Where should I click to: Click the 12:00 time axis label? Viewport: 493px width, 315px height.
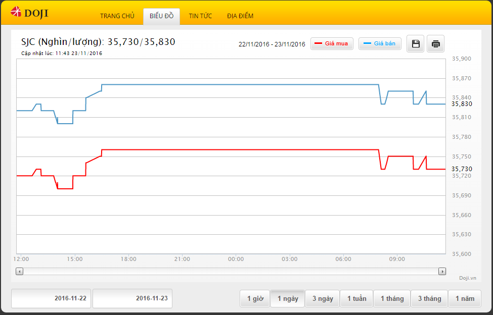click(x=21, y=259)
